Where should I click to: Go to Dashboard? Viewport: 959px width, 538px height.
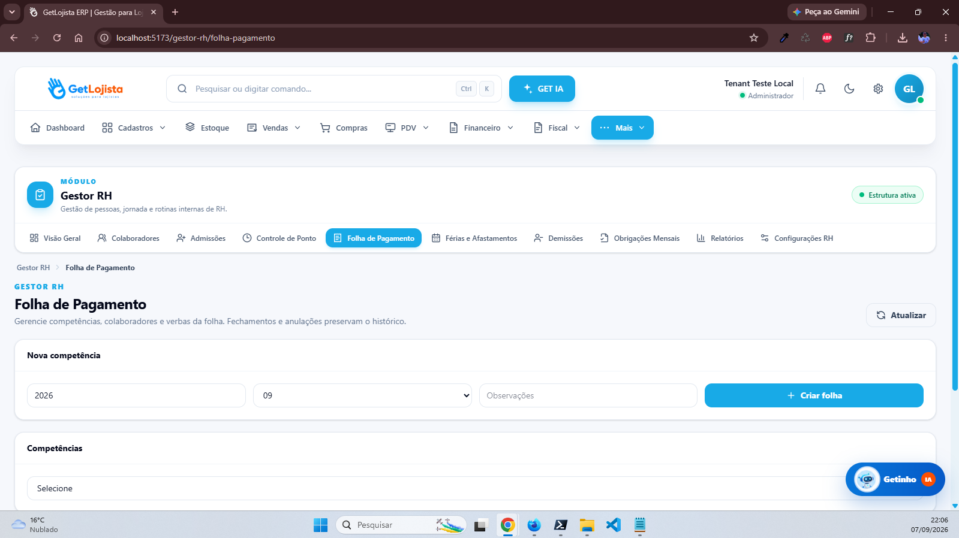[x=57, y=128]
